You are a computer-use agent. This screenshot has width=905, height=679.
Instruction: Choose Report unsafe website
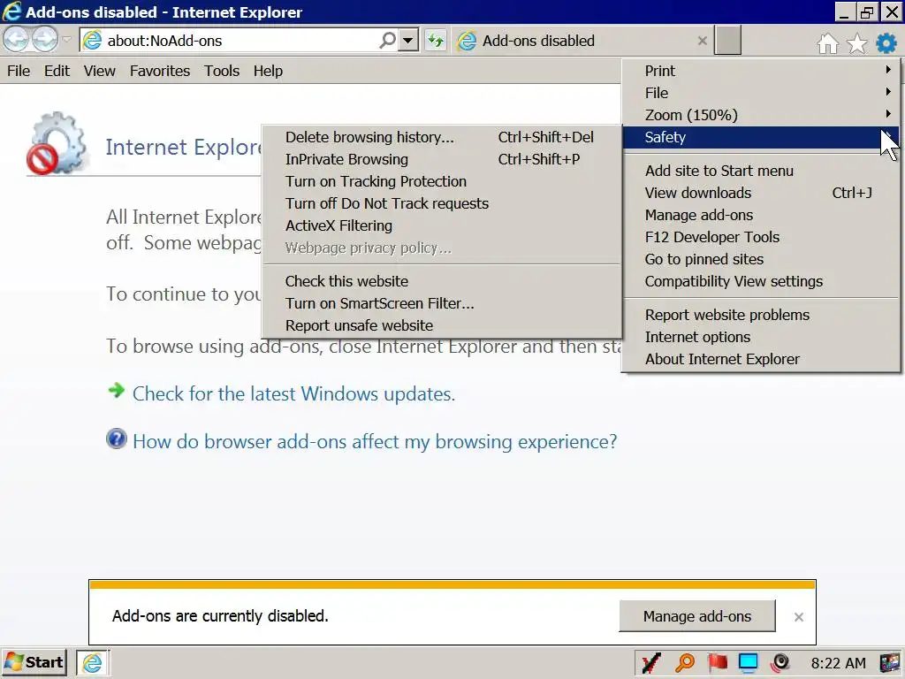click(x=442, y=325)
